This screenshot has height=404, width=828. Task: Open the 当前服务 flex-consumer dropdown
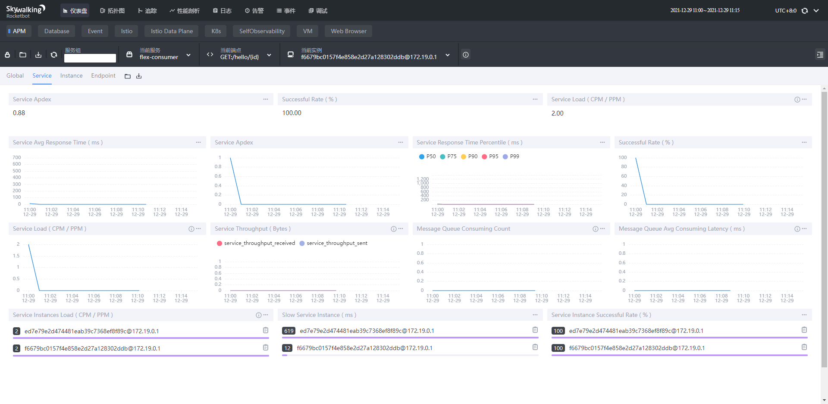click(159, 54)
